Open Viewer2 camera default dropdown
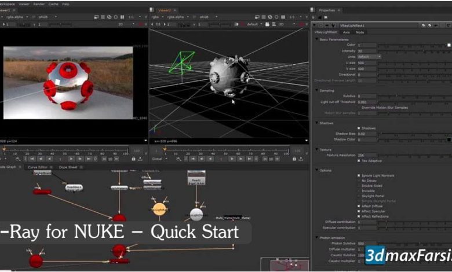This screenshot has width=452, height=272. (254, 24)
